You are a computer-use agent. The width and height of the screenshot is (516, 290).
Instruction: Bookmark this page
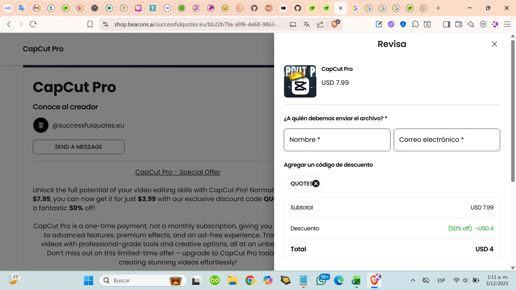coord(90,24)
